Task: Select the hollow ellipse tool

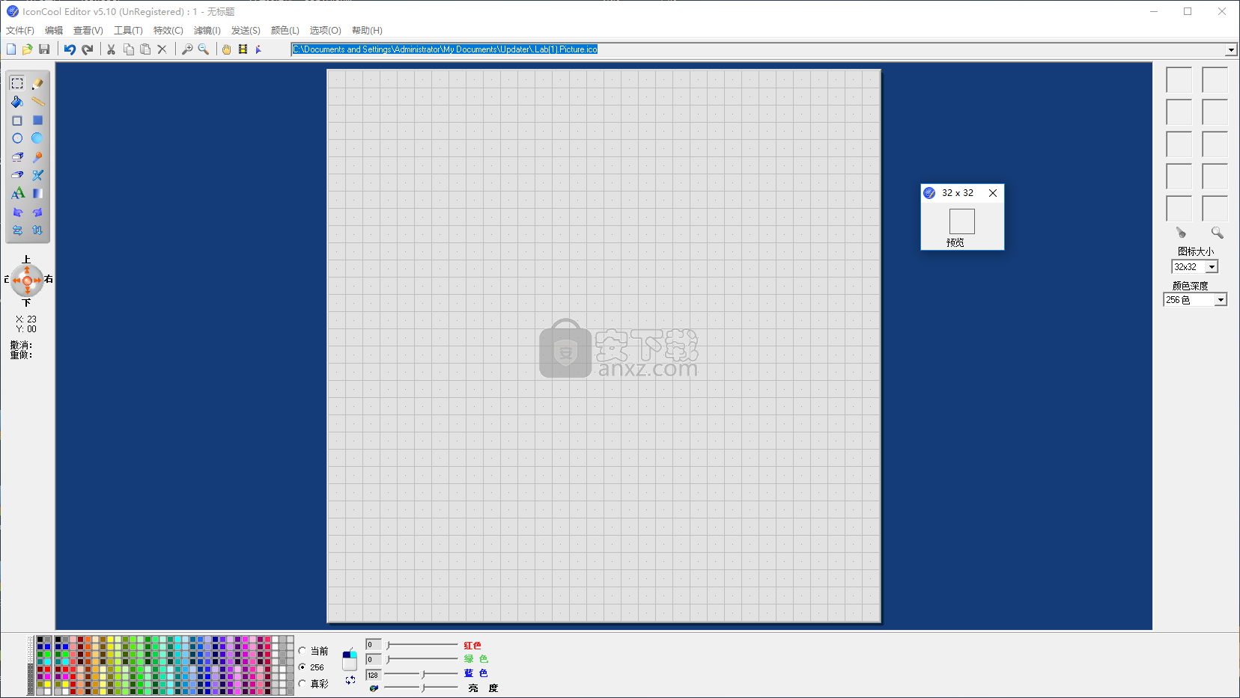Action: click(17, 138)
